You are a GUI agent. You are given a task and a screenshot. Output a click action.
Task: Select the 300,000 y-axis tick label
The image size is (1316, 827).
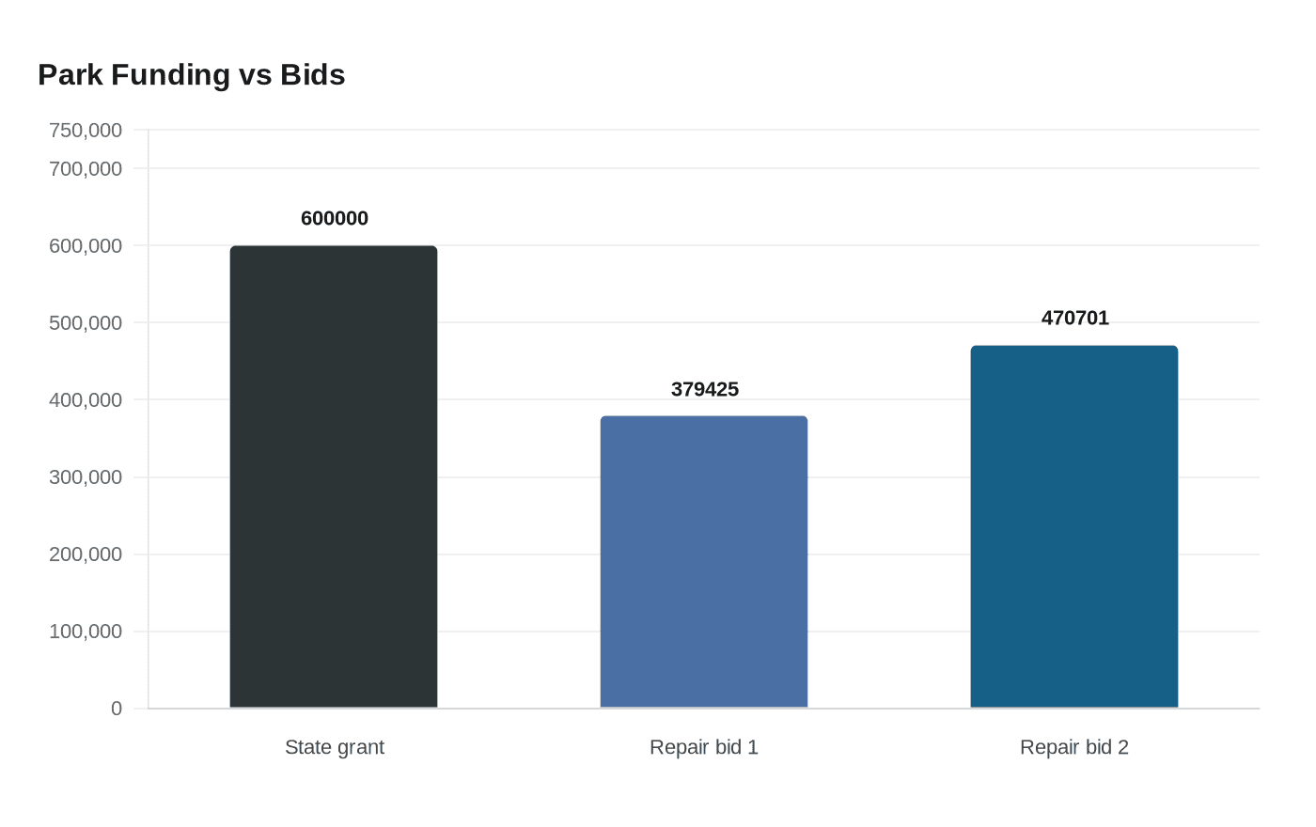click(86, 477)
